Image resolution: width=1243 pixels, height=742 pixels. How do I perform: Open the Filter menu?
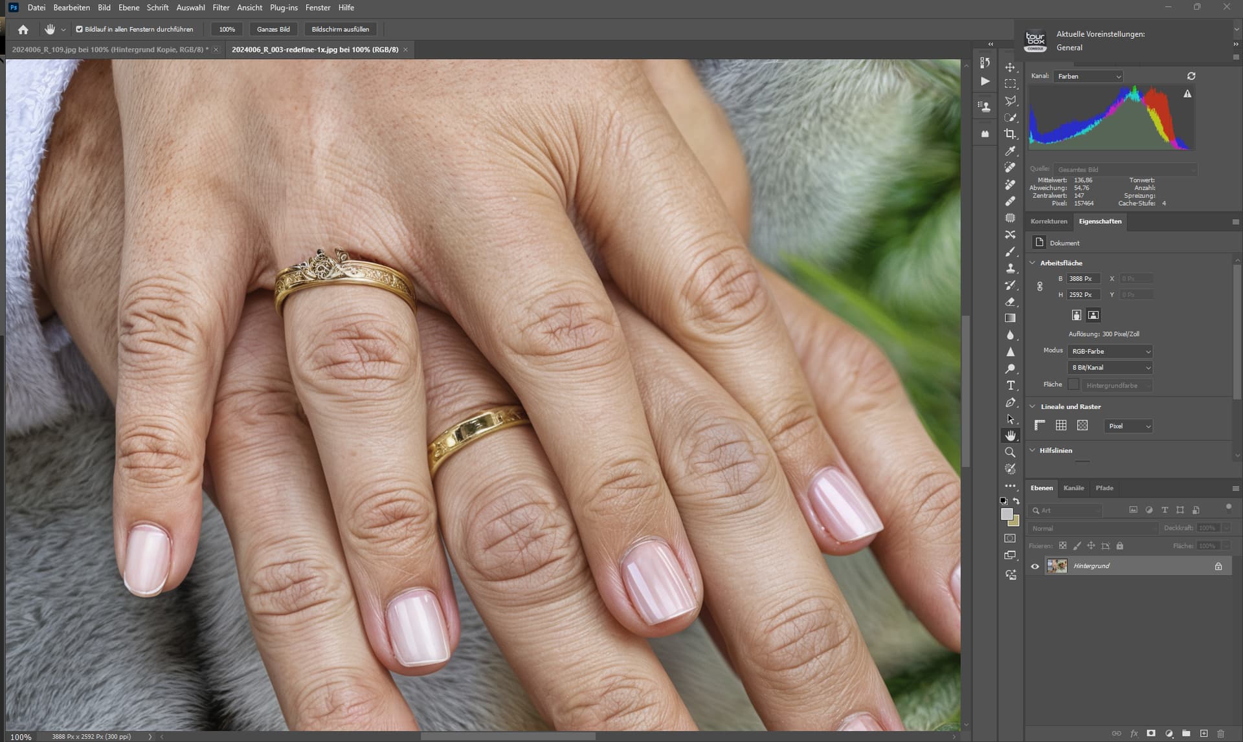pyautogui.click(x=221, y=8)
